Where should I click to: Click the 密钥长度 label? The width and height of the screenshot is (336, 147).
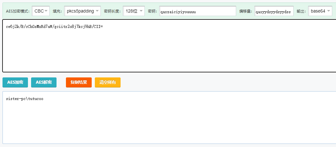[x=112, y=11]
